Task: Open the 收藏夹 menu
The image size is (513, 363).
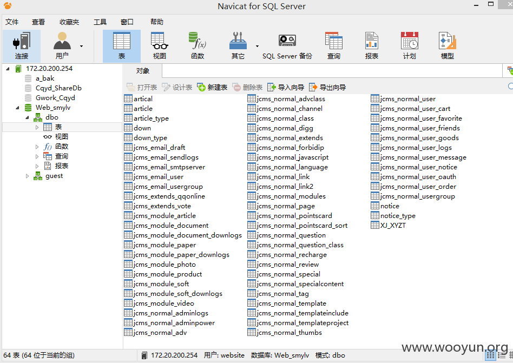Action: (69, 22)
